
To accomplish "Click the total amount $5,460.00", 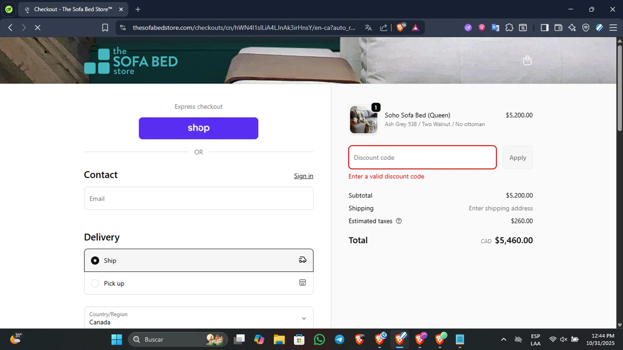I will tap(514, 240).
